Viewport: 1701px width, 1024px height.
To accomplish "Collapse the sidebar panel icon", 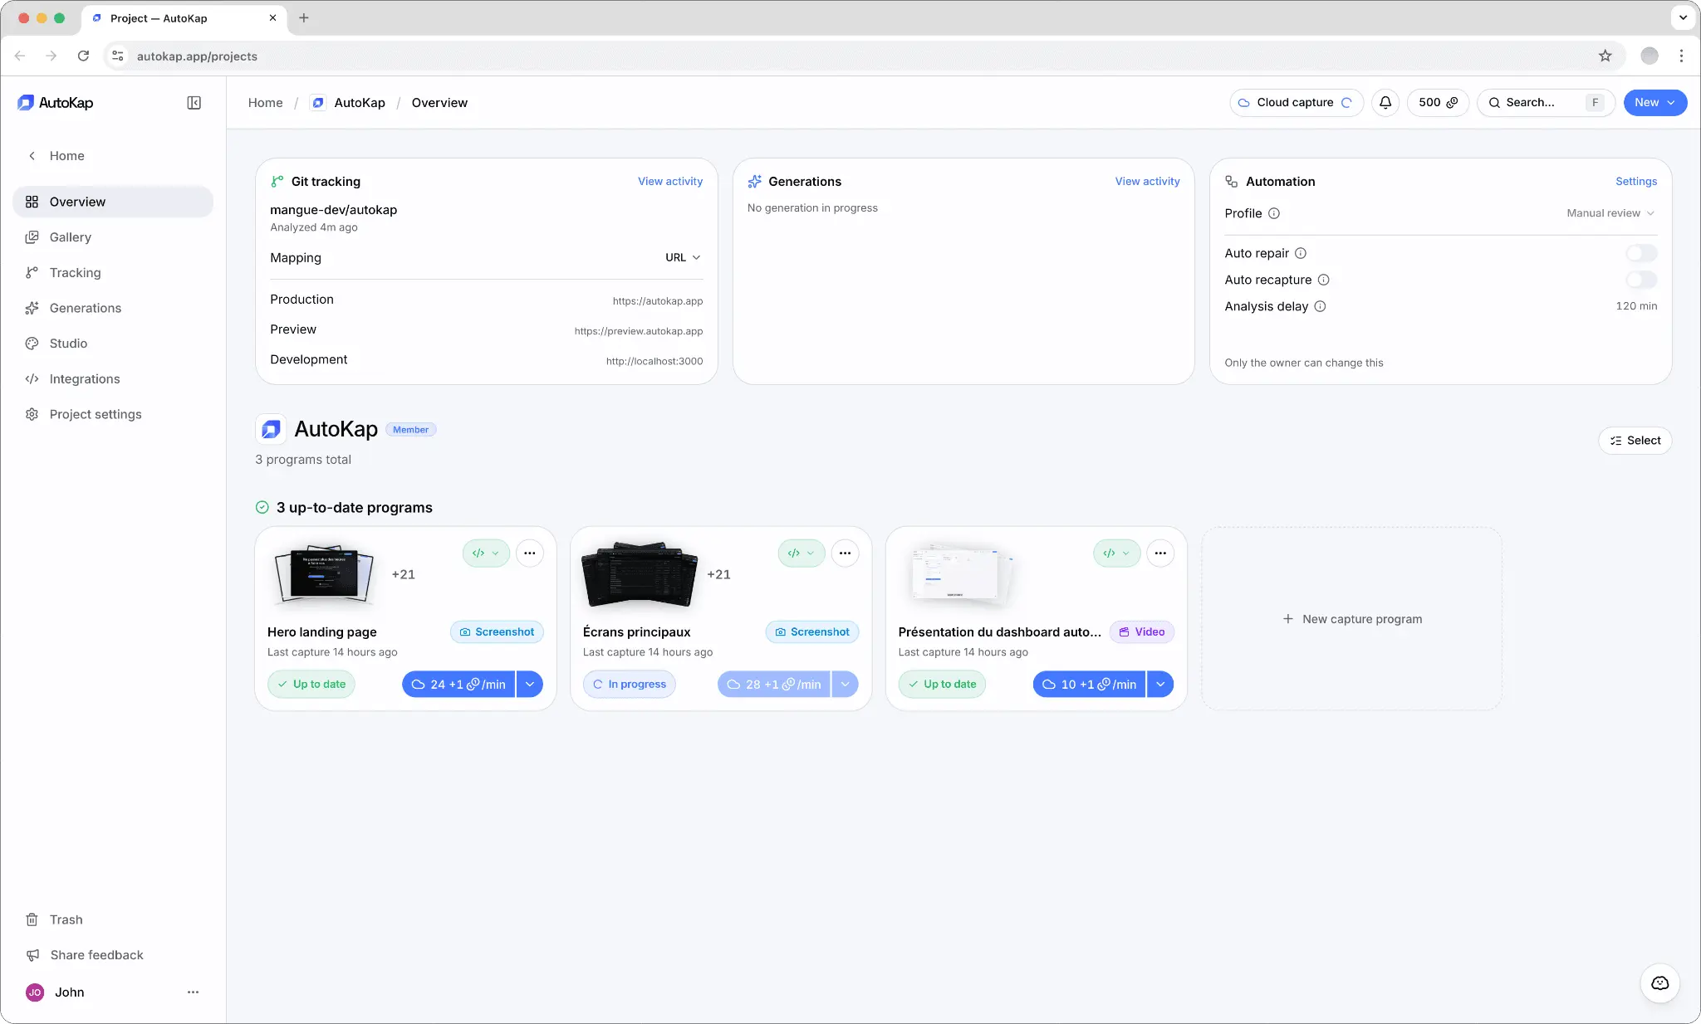I will click(x=194, y=103).
